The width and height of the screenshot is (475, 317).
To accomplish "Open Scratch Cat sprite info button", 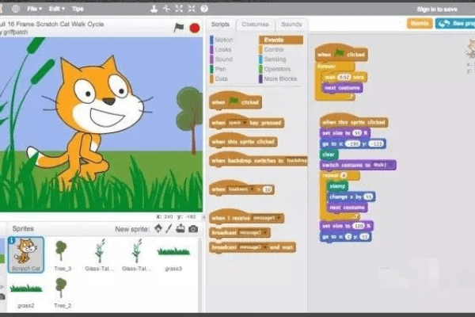I will coord(12,241).
